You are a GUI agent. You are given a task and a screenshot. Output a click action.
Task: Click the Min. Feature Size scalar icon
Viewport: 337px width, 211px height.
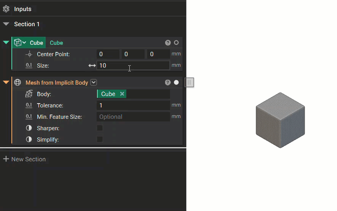click(x=29, y=117)
